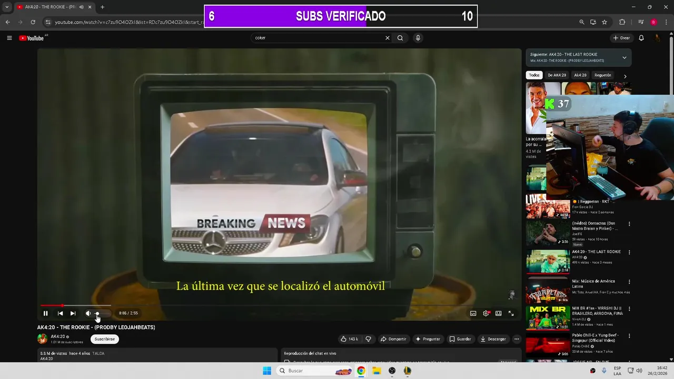
Task: Open the more actions ellipsis below video
Action: pyautogui.click(x=517, y=339)
